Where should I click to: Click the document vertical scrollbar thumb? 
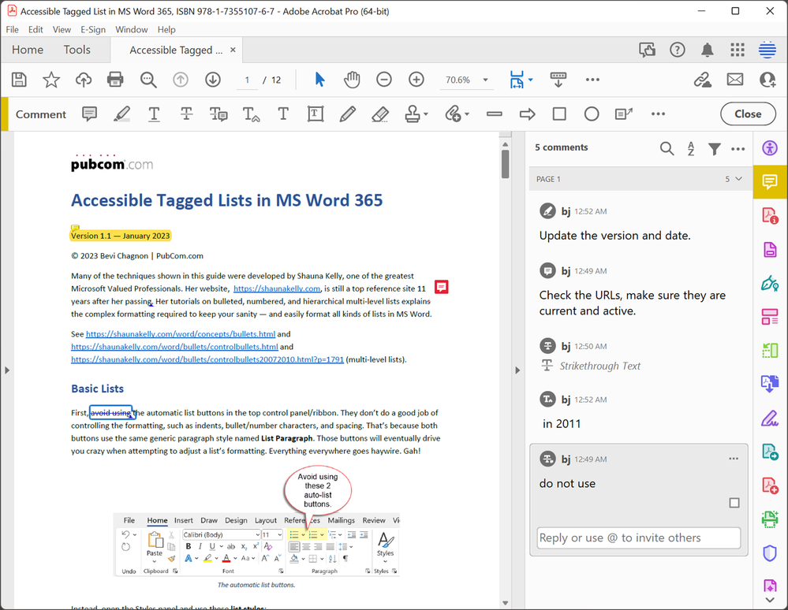[x=505, y=164]
